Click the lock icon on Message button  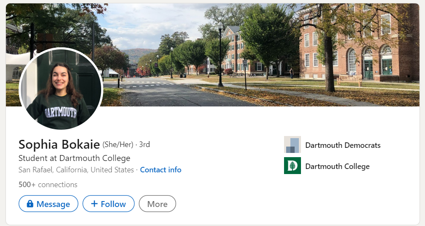(x=30, y=204)
